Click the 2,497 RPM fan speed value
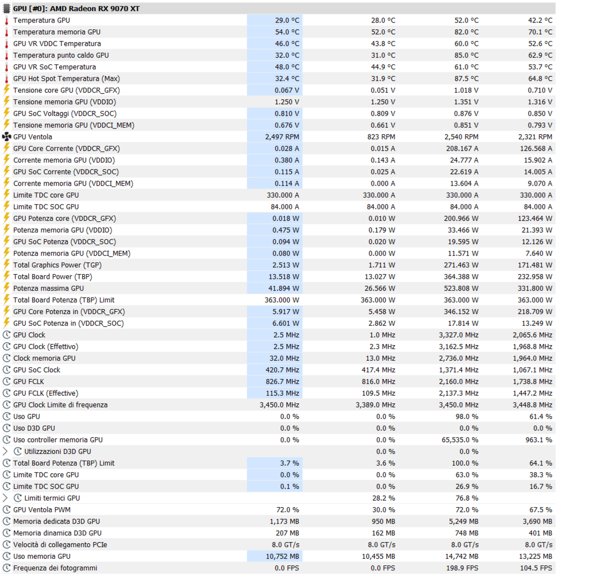The height and width of the screenshot is (581, 590). tap(282, 137)
